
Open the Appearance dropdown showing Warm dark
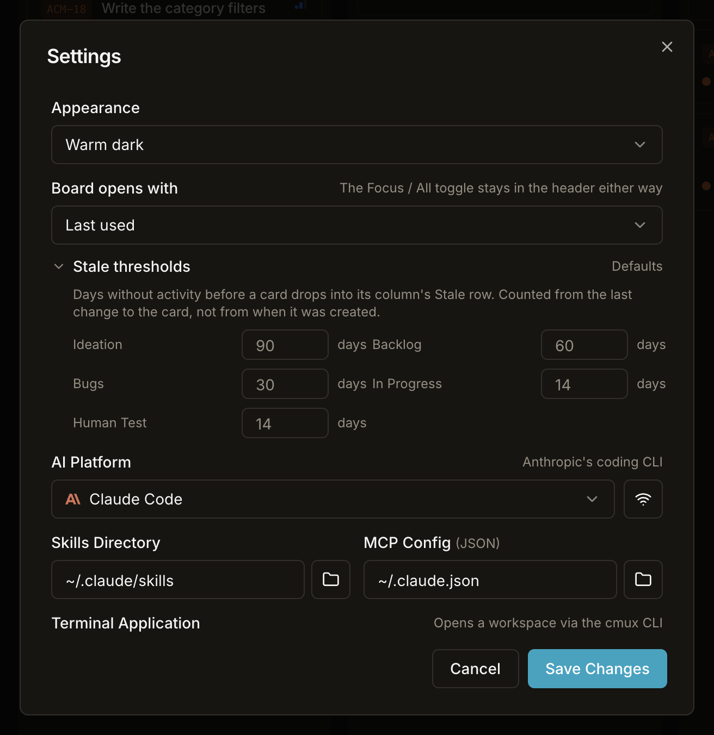(x=357, y=145)
